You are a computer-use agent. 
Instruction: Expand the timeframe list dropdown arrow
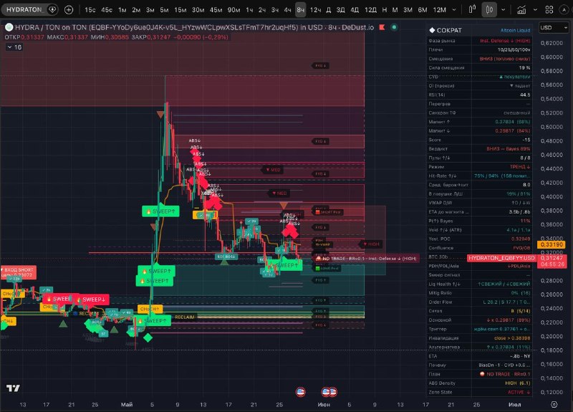tap(454, 10)
